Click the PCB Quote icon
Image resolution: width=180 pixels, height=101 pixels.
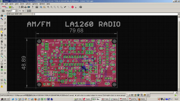click(11, 7)
